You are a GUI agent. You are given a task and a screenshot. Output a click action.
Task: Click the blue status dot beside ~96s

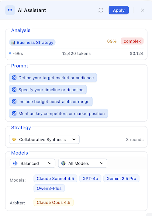pos(10,53)
